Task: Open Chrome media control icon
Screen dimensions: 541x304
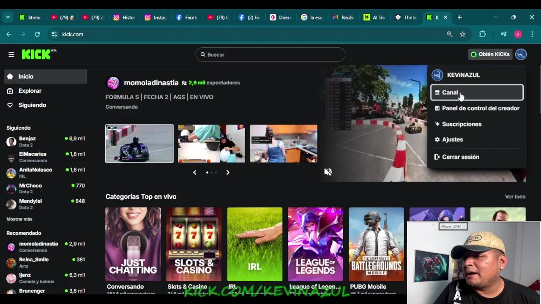Action: pos(503,34)
